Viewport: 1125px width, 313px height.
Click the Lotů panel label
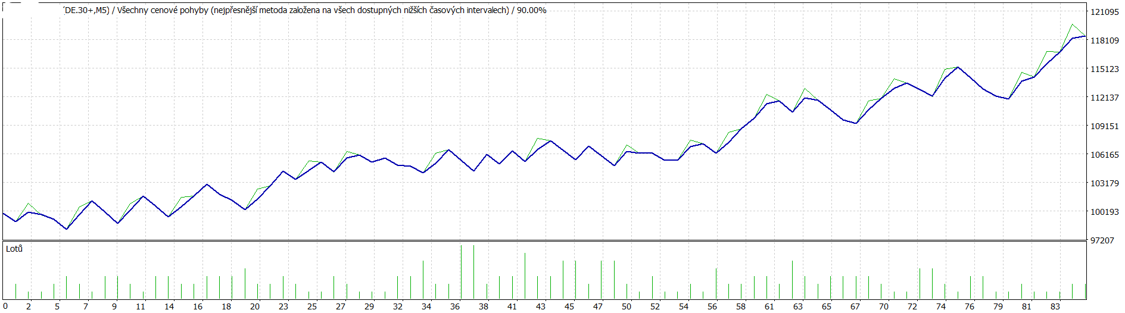[x=14, y=249]
